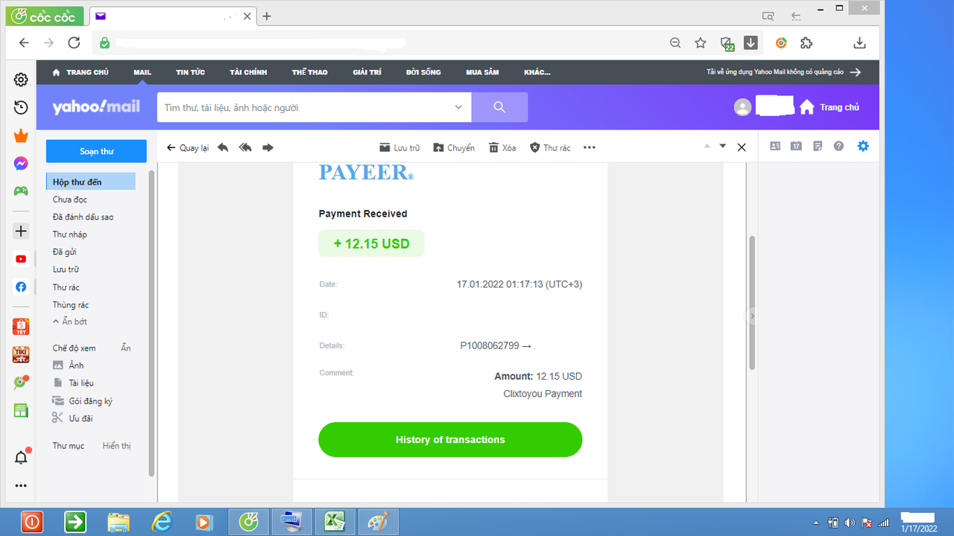This screenshot has height=536, width=954.
Task: Open TIN TỨC in Yahoo top bar
Action: pyautogui.click(x=190, y=72)
